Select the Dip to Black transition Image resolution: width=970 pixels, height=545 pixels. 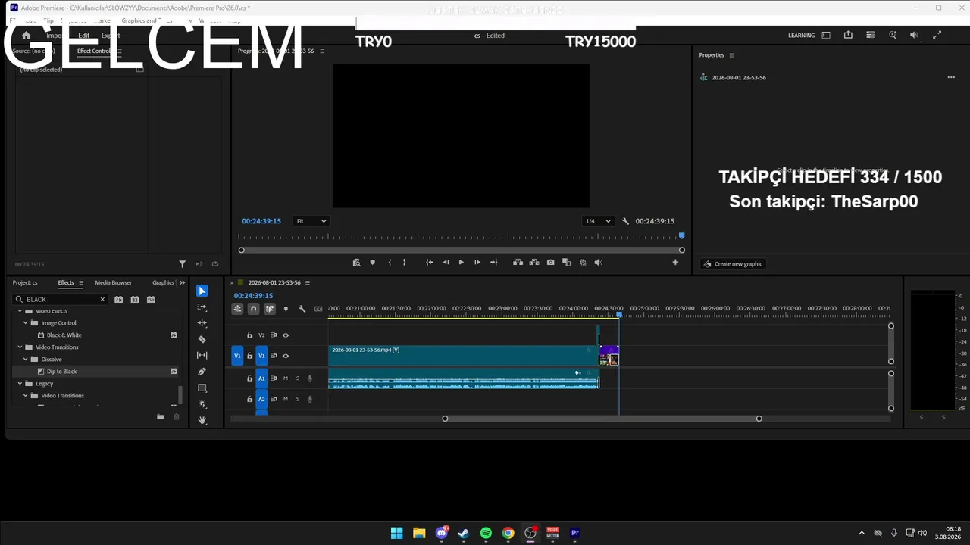pos(62,372)
